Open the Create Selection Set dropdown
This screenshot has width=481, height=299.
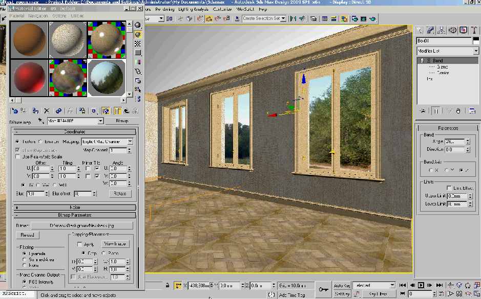(x=283, y=19)
